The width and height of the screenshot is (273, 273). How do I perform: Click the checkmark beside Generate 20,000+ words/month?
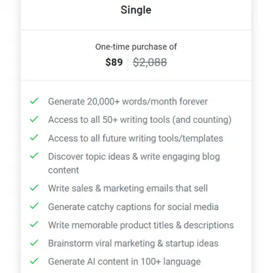[34, 101]
